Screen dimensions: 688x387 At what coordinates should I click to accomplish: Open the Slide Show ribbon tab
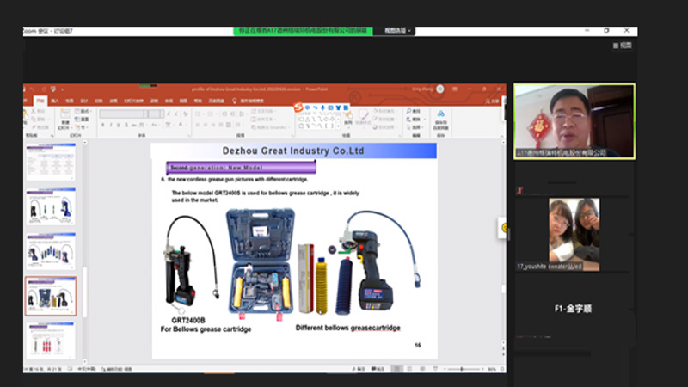click(134, 101)
